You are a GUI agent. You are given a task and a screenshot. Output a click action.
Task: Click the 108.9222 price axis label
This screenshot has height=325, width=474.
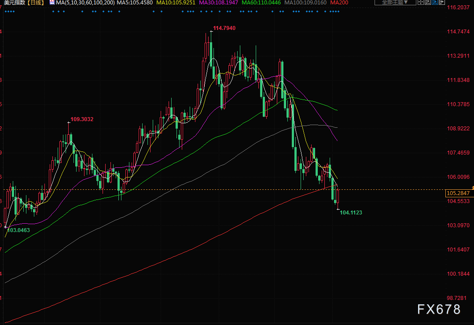tap(458, 128)
